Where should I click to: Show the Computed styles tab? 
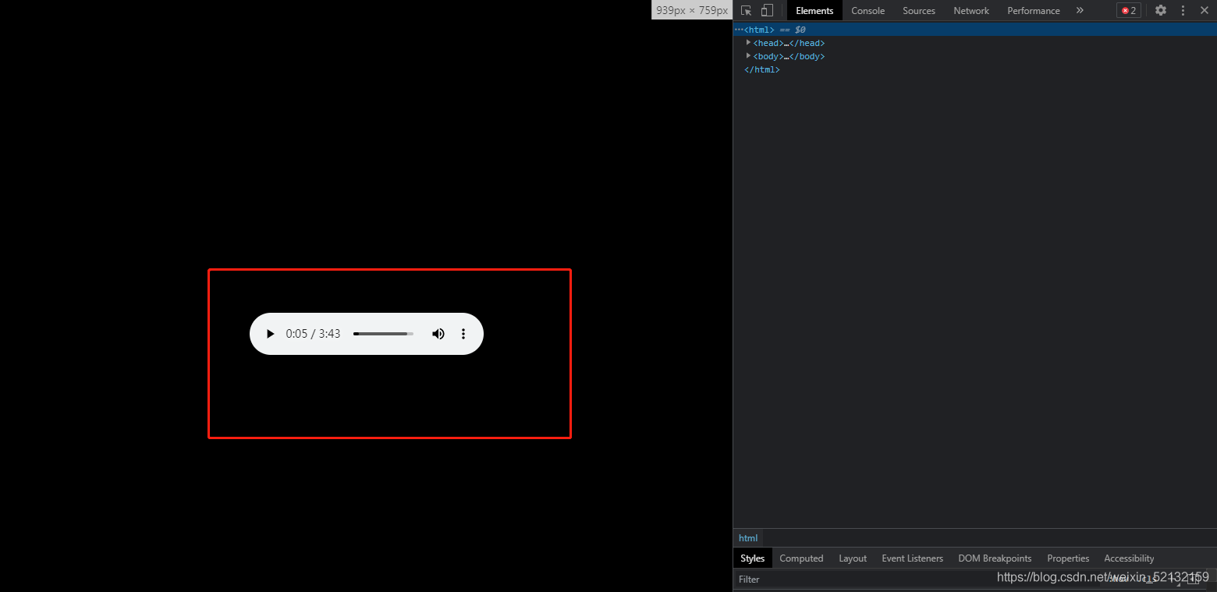coord(801,558)
